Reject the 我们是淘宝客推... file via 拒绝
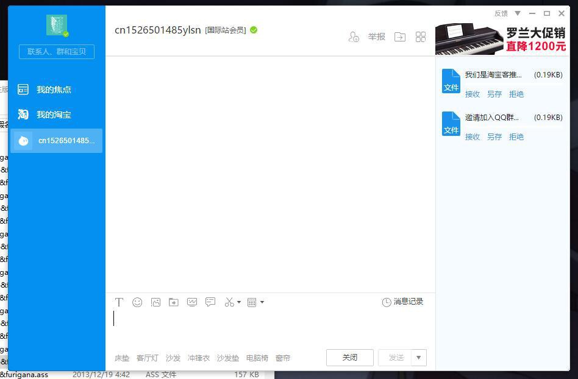Image resolution: width=578 pixels, height=379 pixels. [516, 94]
